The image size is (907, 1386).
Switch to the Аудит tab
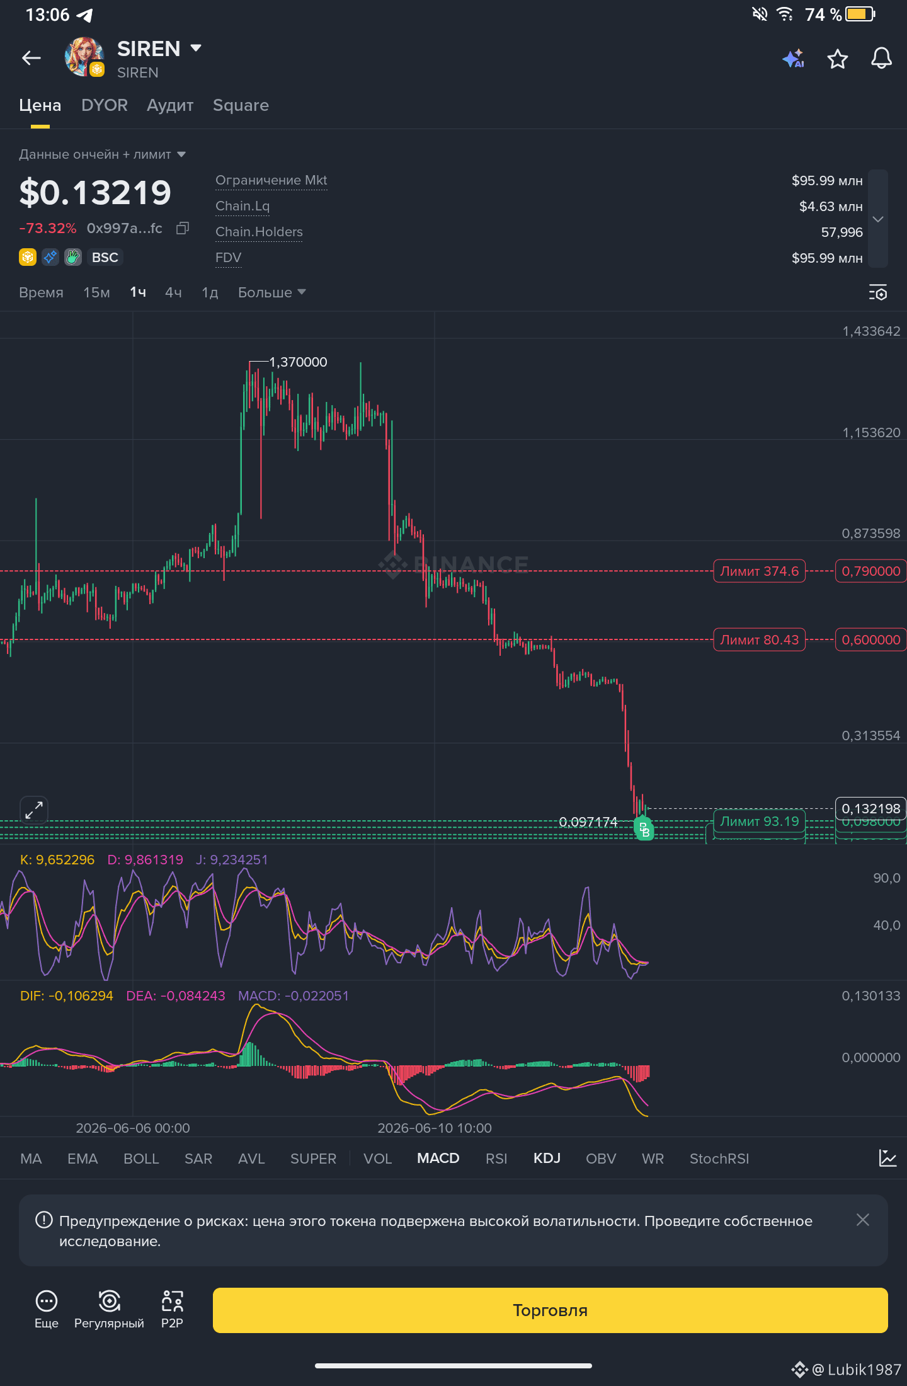pos(170,105)
